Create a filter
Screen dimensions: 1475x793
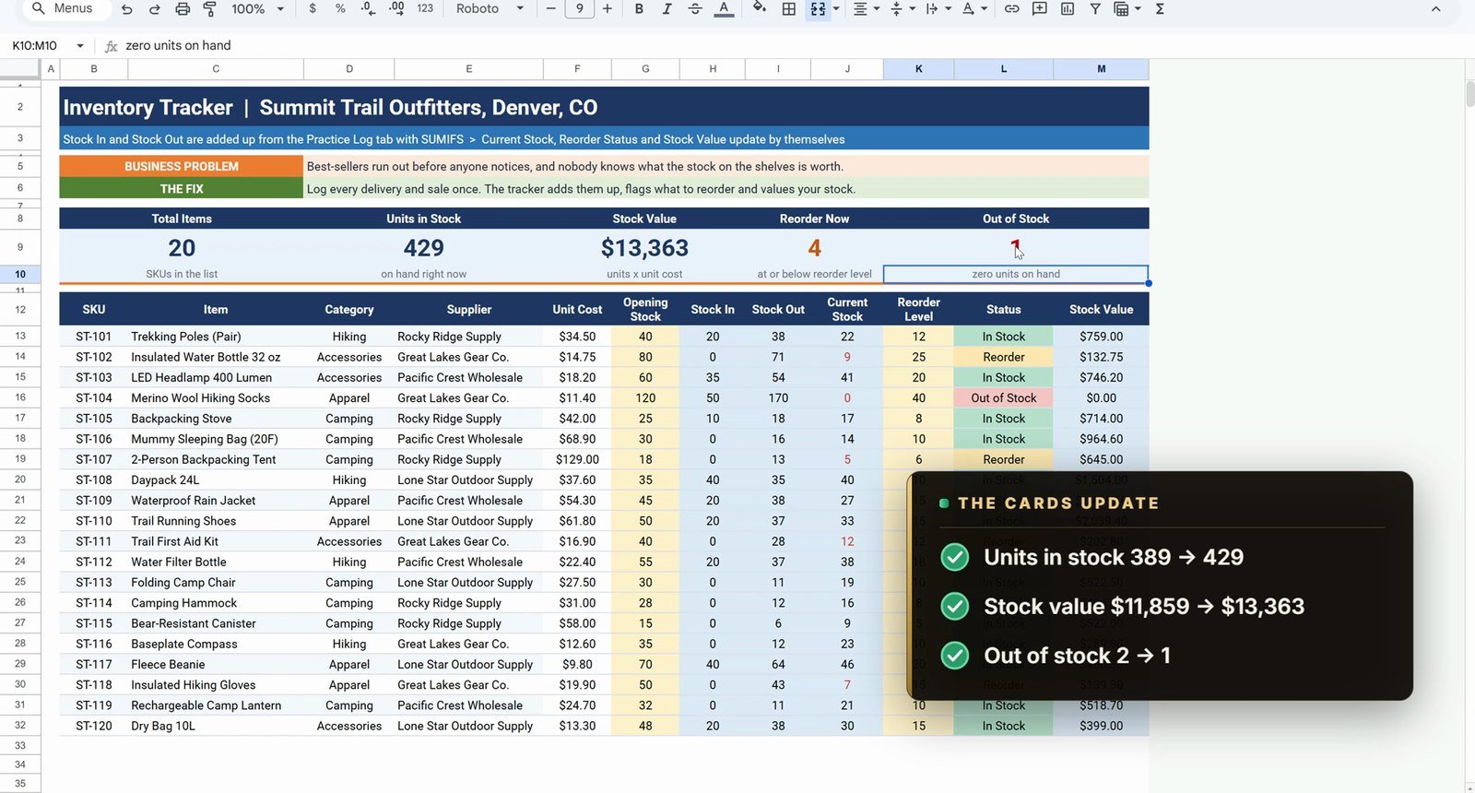pyautogui.click(x=1095, y=8)
